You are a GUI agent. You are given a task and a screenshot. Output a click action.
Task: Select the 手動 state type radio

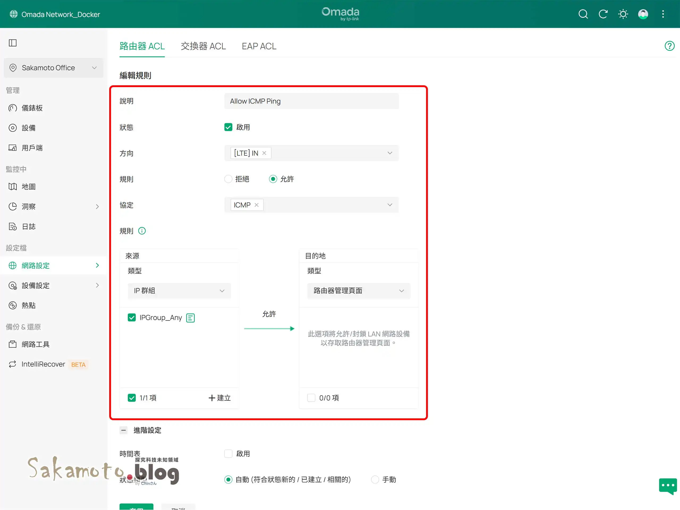pyautogui.click(x=375, y=479)
